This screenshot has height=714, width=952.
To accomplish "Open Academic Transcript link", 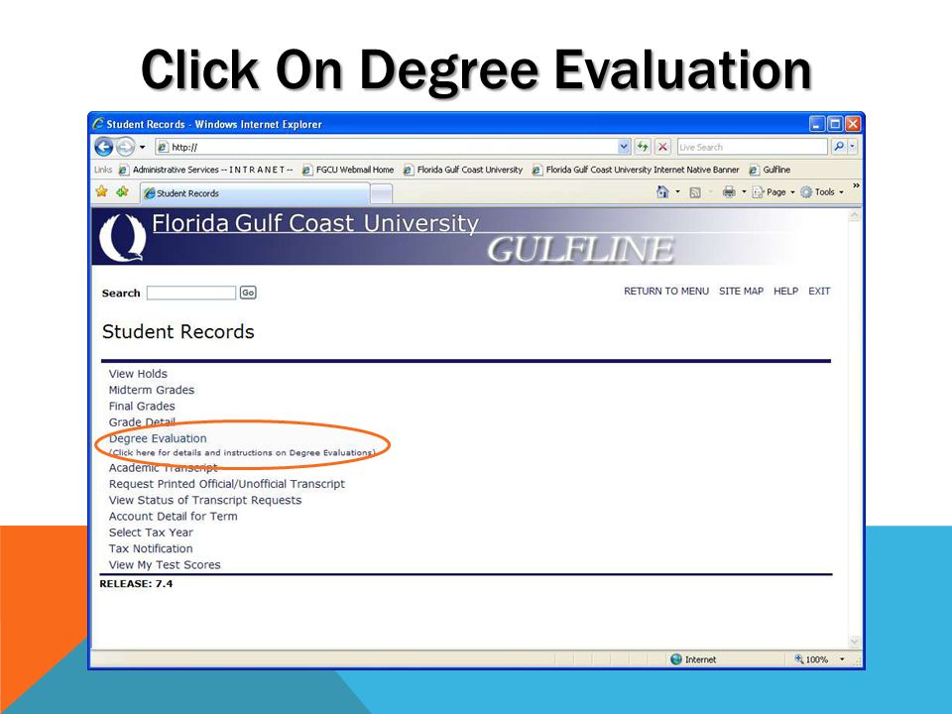I will [164, 467].
